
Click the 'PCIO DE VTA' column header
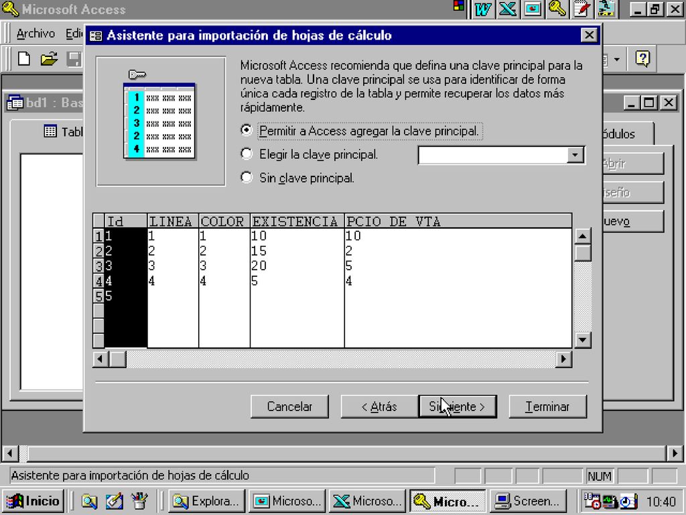click(458, 221)
